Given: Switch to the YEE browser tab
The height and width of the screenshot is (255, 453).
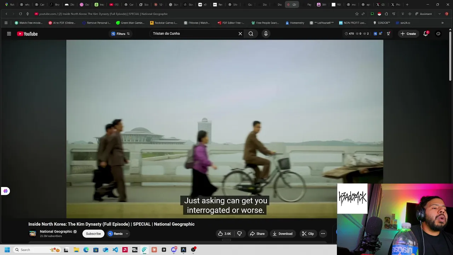Looking at the screenshot, I should pyautogui.click(x=336, y=5).
